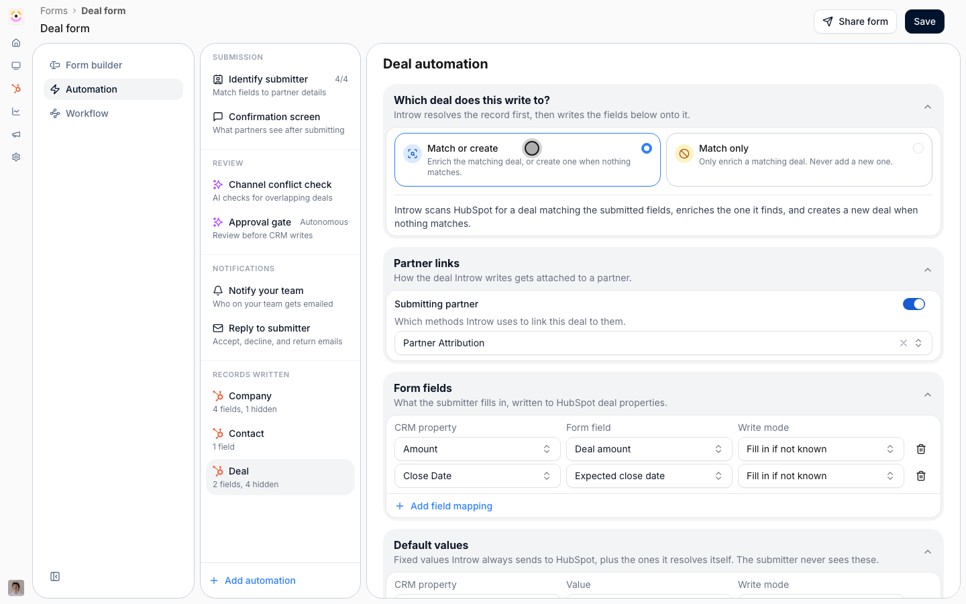966x604 pixels.
Task: Collapse the Partner links section
Action: click(x=928, y=270)
